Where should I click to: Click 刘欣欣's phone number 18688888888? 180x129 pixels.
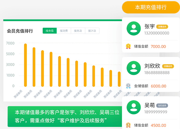coord(157,72)
